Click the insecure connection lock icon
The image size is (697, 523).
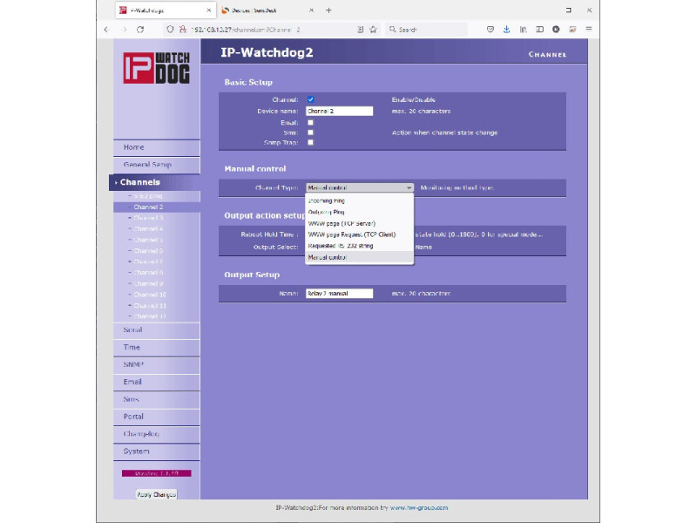point(182,30)
